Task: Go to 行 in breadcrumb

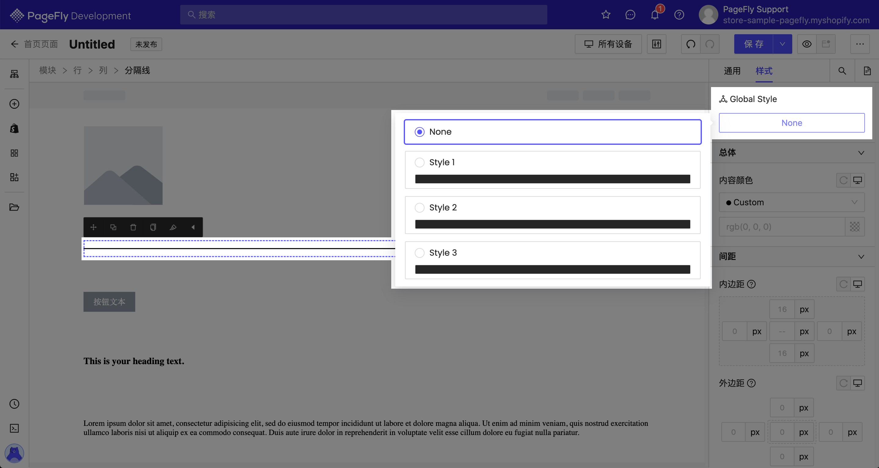Action: point(78,70)
